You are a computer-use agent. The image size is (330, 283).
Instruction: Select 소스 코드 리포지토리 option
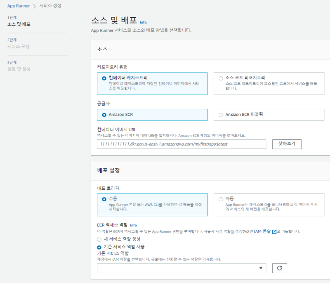pyautogui.click(x=221, y=78)
